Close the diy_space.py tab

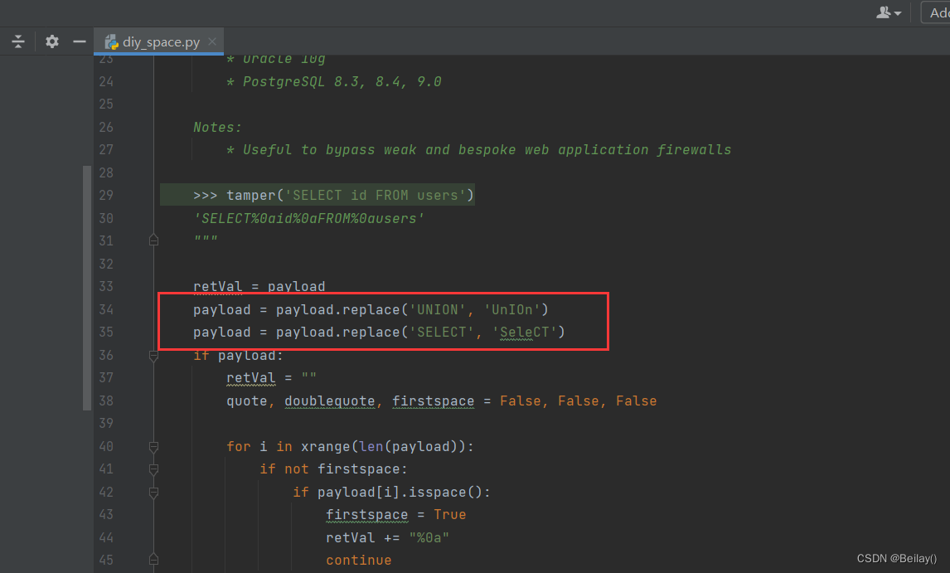click(x=212, y=41)
